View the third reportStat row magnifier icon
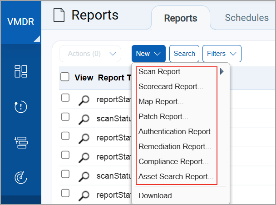This screenshot has width=276, height=205. pyautogui.click(x=84, y=158)
